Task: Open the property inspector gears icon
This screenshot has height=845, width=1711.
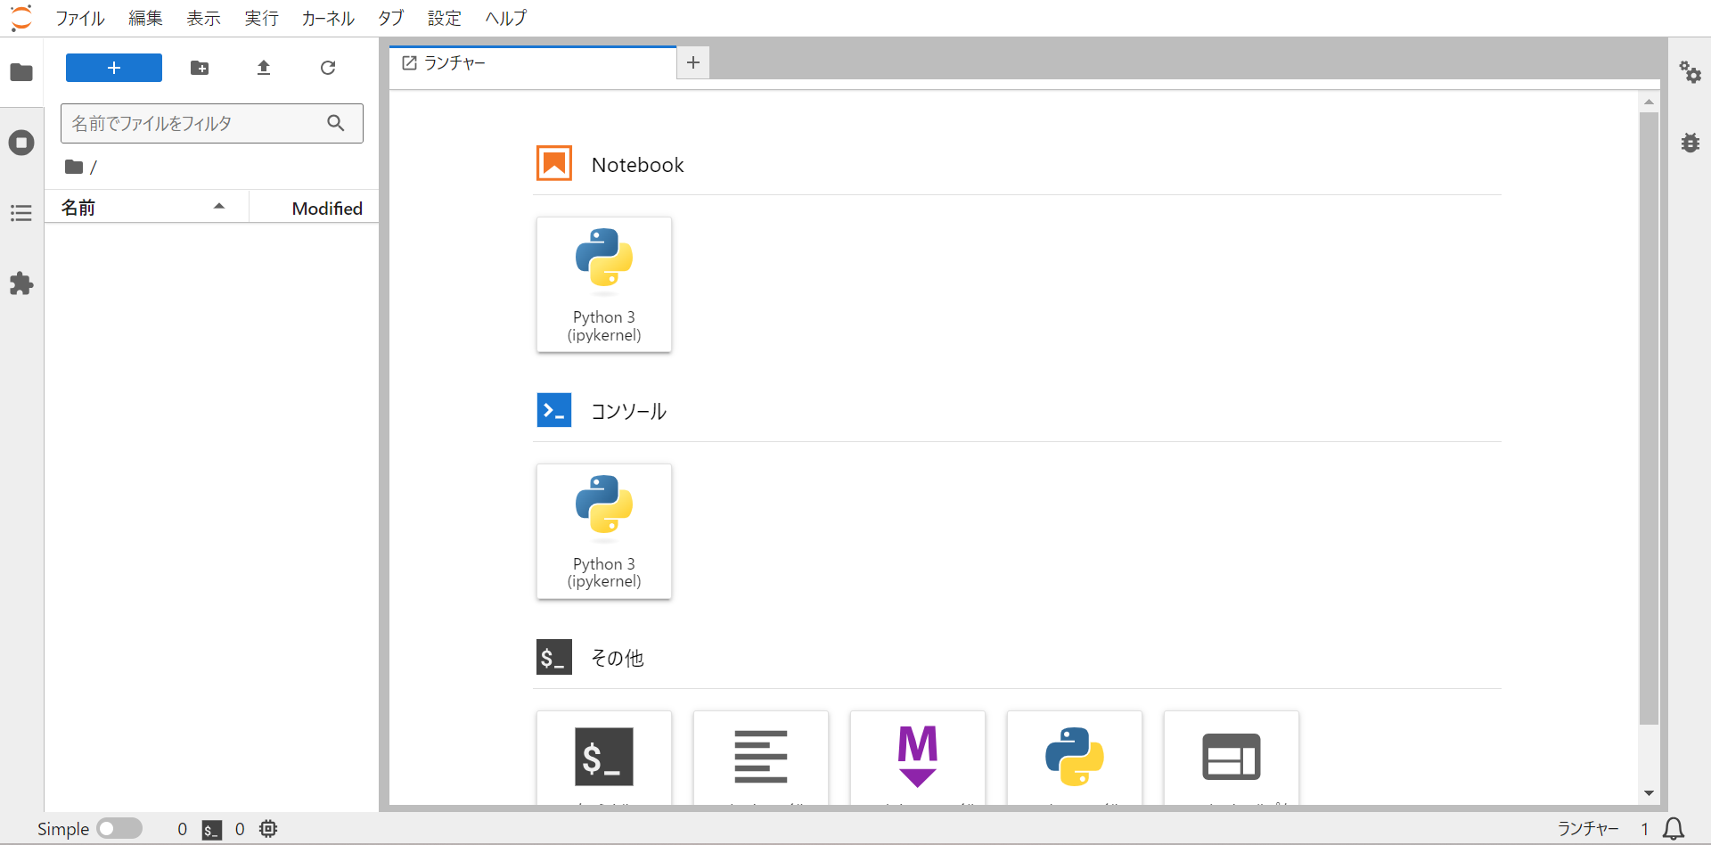Action: point(1690,72)
